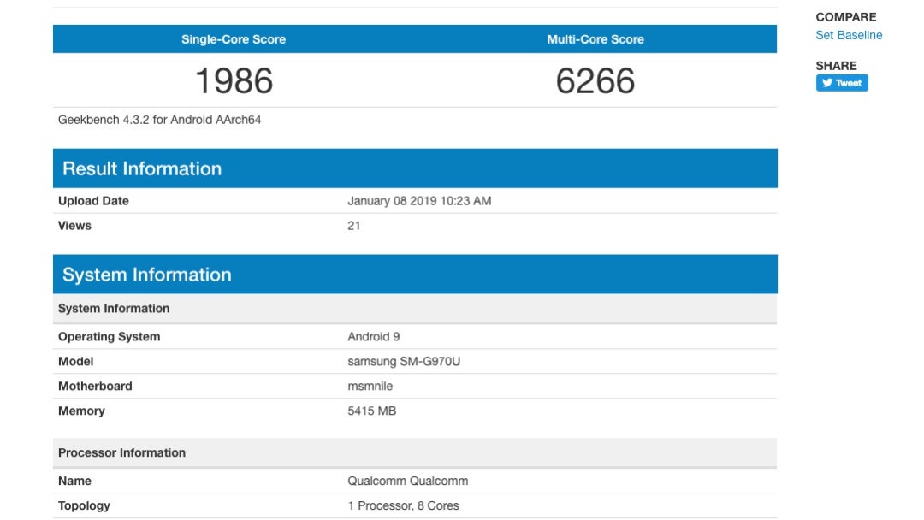The height and width of the screenshot is (520, 924).
Task: Select the text 'Geekbench 4.3.2 for Android AArch64'
Action: click(159, 120)
